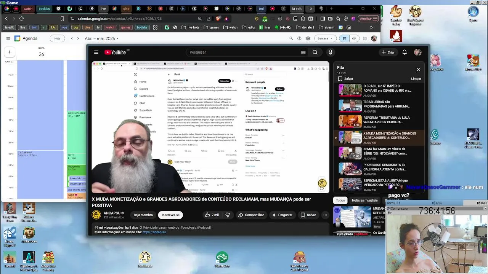
Task: Dislike the ANCAPSU video
Action: pos(228,215)
